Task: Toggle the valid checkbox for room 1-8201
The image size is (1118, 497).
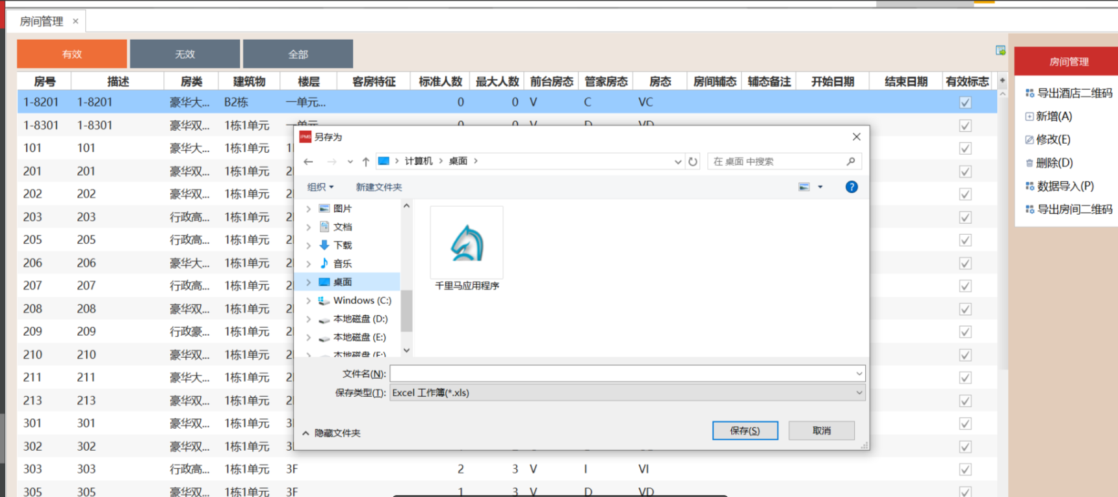Action: (965, 103)
